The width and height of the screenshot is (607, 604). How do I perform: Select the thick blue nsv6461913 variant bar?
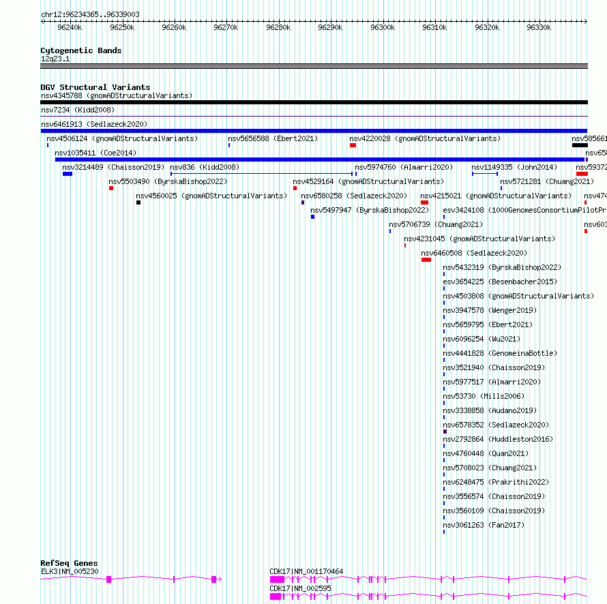click(314, 131)
